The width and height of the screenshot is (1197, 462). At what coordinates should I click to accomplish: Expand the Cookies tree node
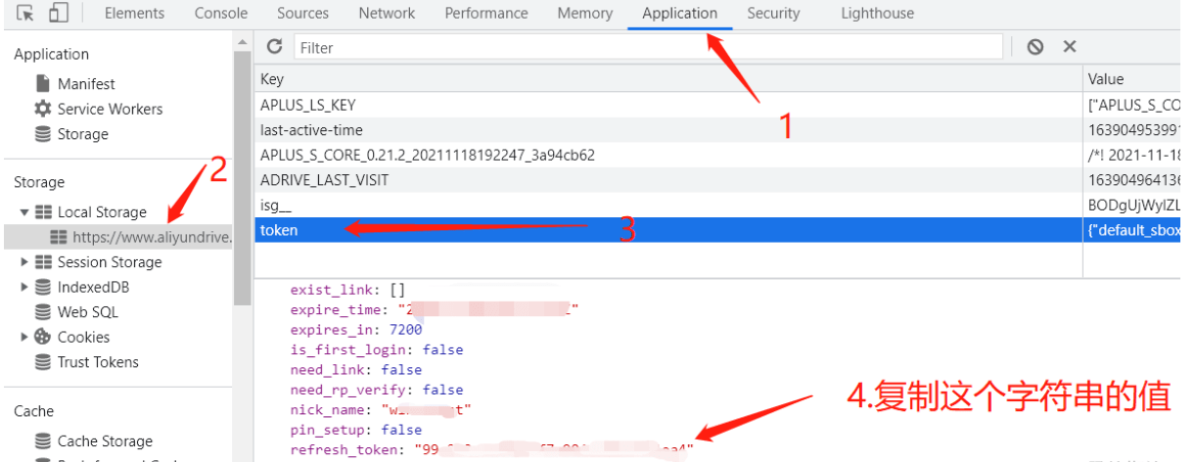(24, 337)
